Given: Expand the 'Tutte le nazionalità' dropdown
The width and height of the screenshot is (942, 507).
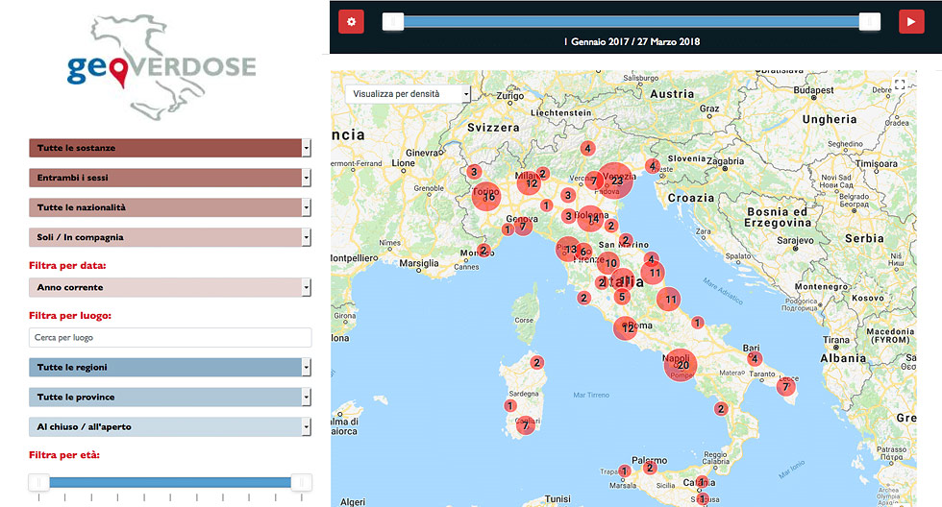Looking at the screenshot, I should click(170, 207).
